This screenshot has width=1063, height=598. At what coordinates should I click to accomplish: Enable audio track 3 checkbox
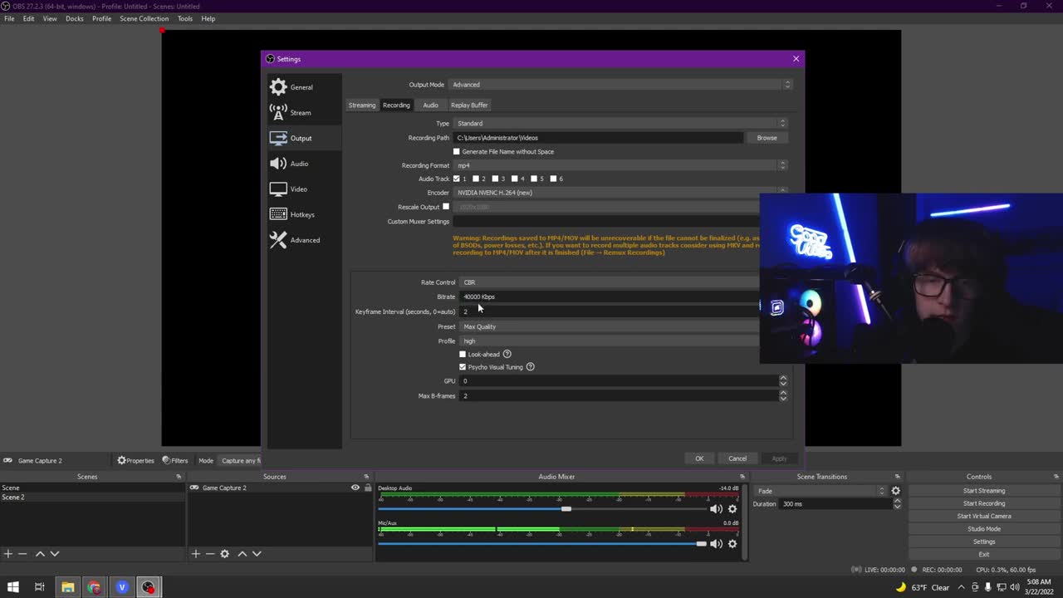(x=495, y=179)
